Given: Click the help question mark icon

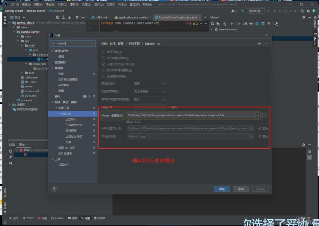Looking at the screenshot, I should (54, 189).
